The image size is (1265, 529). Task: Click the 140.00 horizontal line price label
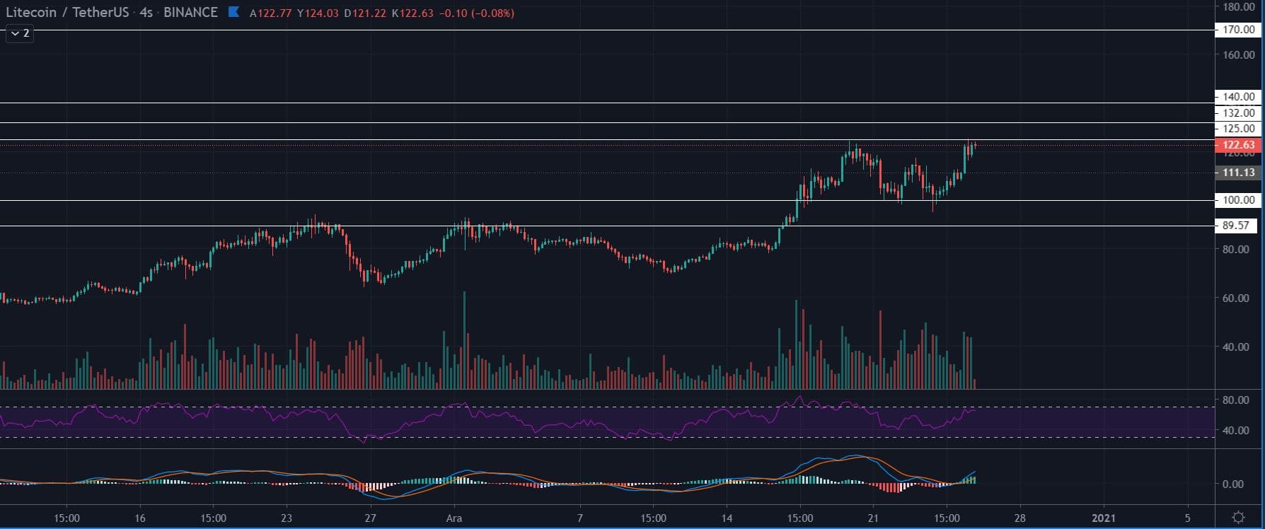tap(1238, 97)
